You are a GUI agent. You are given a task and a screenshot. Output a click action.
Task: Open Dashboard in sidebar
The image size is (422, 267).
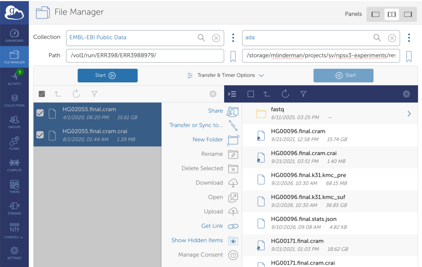click(x=14, y=35)
